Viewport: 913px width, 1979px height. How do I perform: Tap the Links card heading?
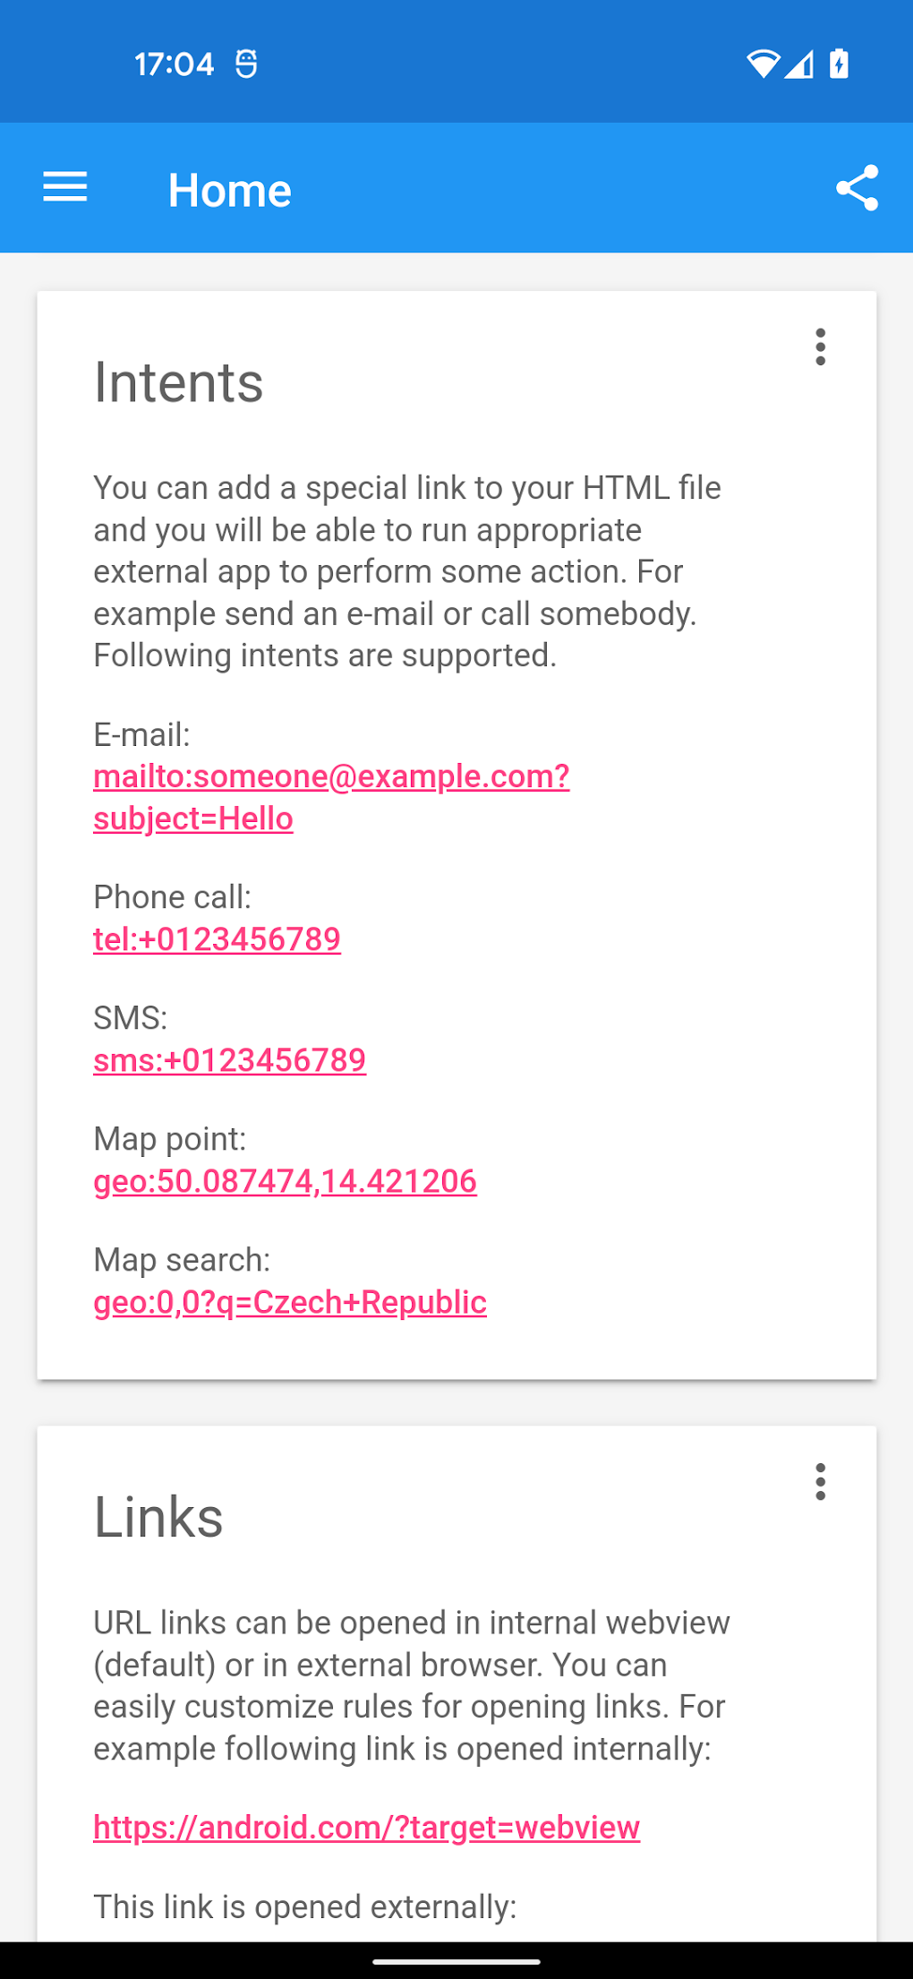pyautogui.click(x=158, y=1516)
